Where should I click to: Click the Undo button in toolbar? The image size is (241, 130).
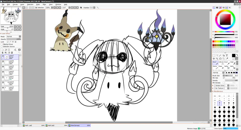24,7
